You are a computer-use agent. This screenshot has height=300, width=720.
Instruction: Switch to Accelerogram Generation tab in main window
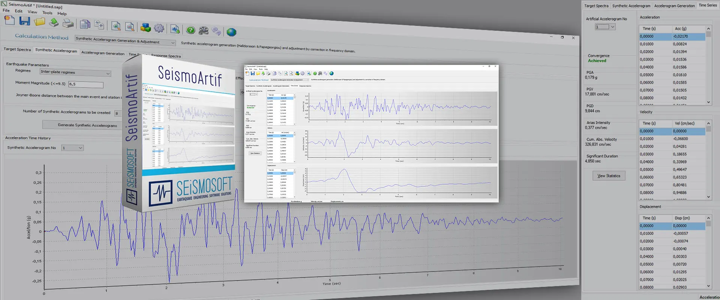pyautogui.click(x=103, y=53)
